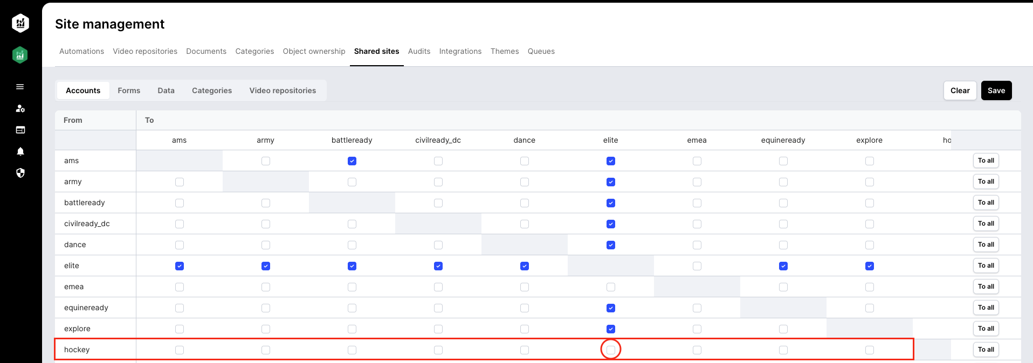Open the card/window icon in sidebar
Image resolution: width=1033 pixels, height=363 pixels.
point(20,130)
